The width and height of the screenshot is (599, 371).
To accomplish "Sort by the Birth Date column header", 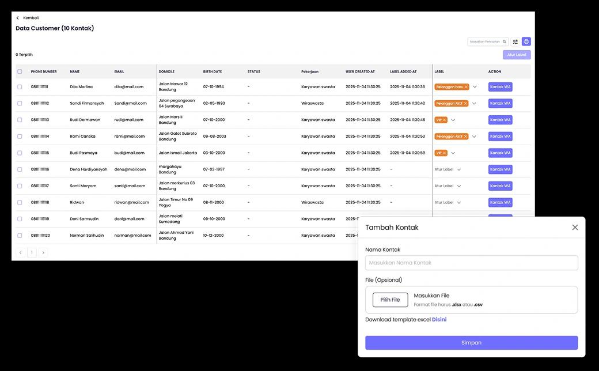I will coord(212,72).
